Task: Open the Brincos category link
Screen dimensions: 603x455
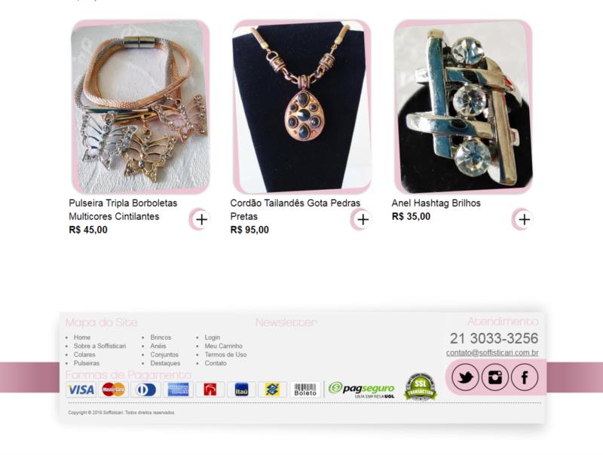Action: (x=161, y=337)
